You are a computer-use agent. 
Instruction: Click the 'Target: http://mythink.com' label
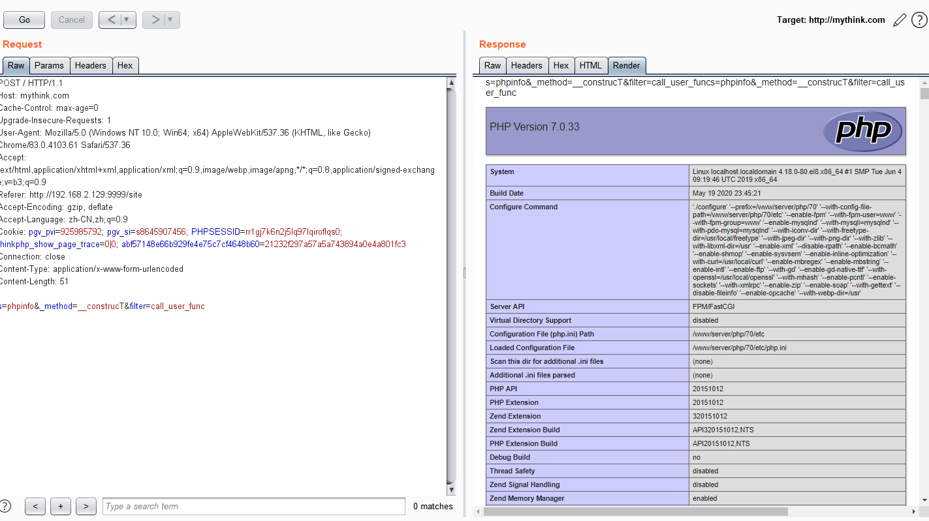tap(830, 20)
